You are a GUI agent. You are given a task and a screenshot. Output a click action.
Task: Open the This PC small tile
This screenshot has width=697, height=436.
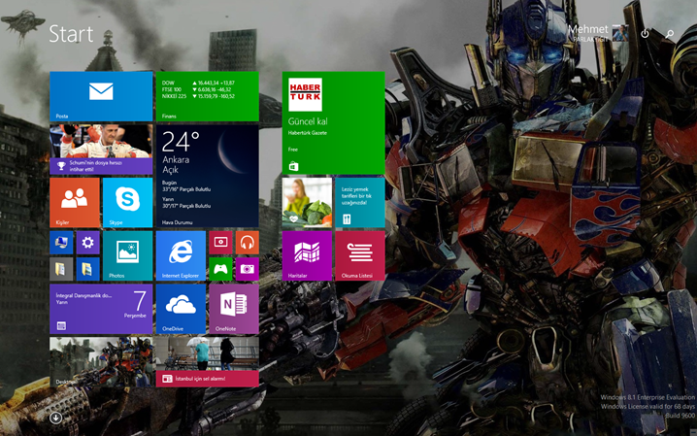(x=61, y=243)
